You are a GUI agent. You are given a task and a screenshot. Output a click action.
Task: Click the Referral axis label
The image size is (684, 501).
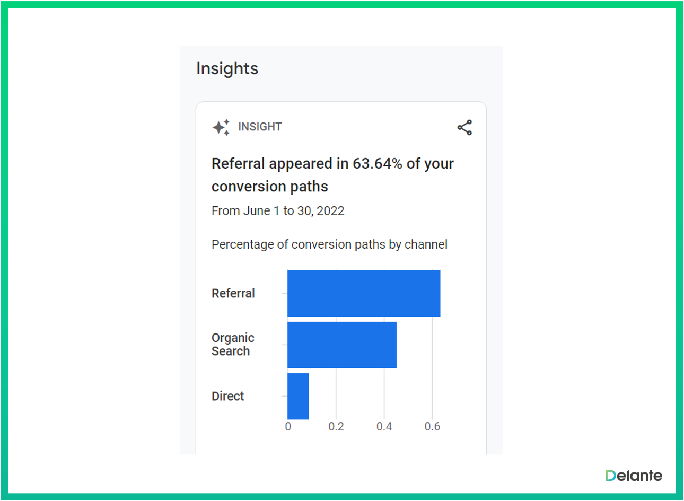233,293
